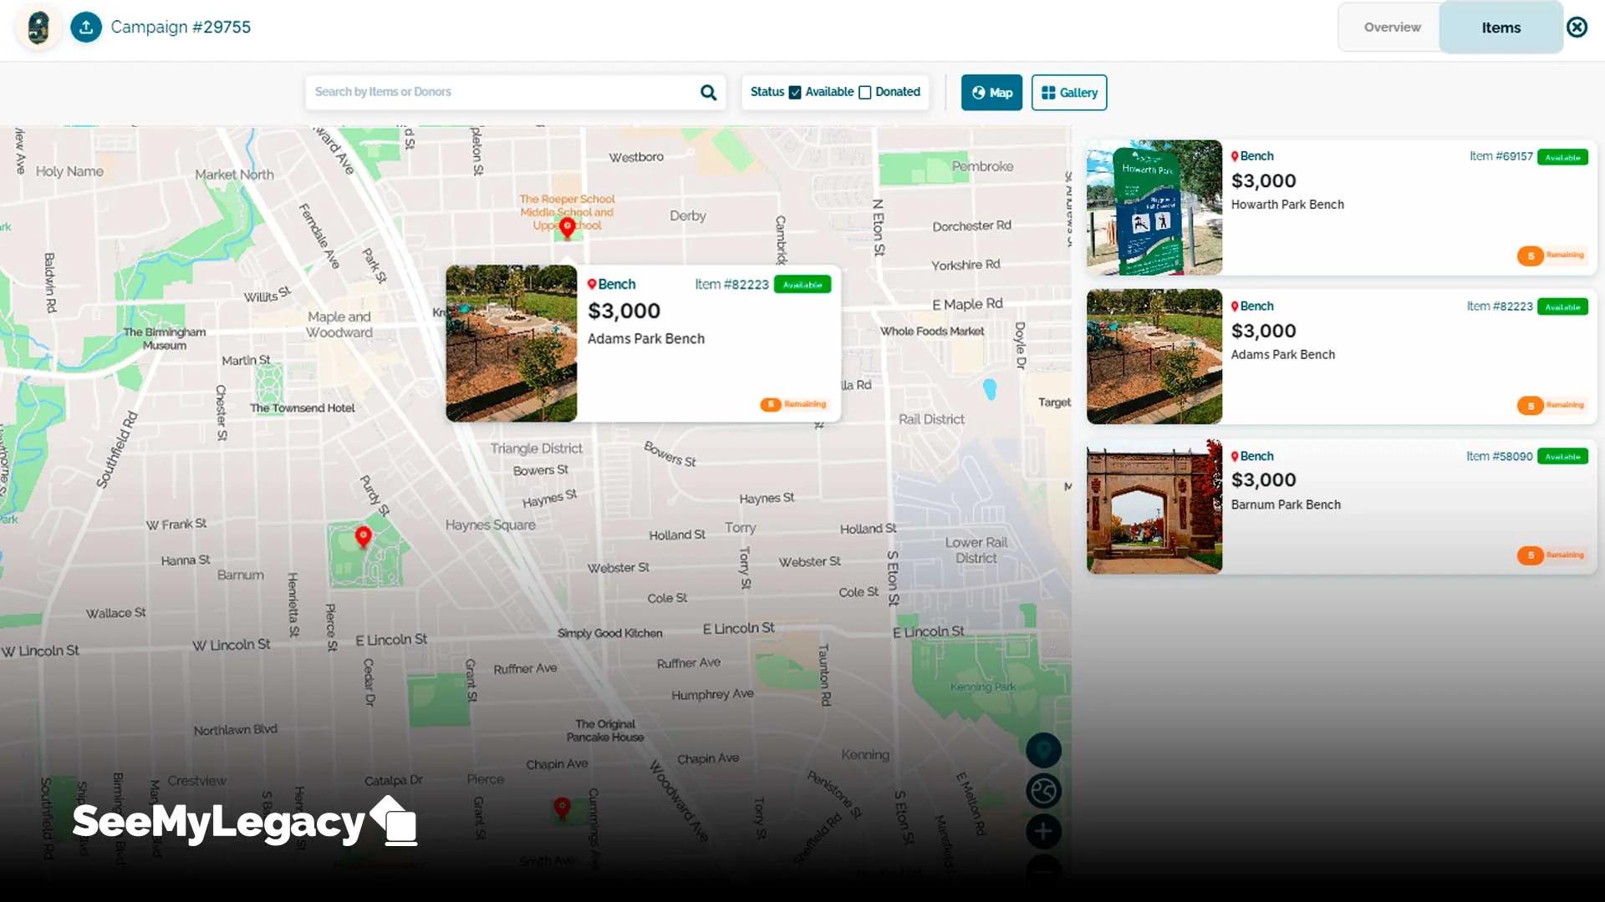Close the campaign view with X icon
Viewport: 1605px width, 902px height.
pyautogui.click(x=1577, y=28)
